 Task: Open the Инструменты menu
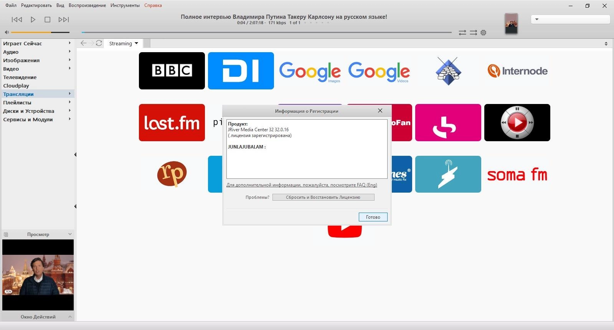[x=125, y=5]
